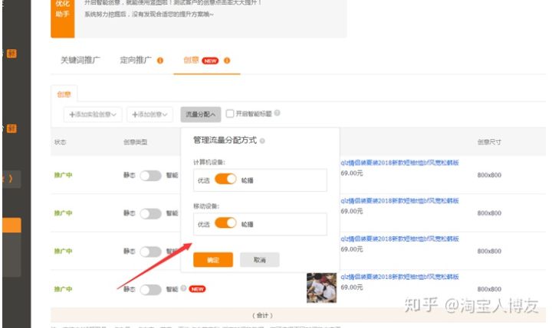
Task: Toggle the last row 静态/智能 switch with NEW badge
Action: click(151, 289)
